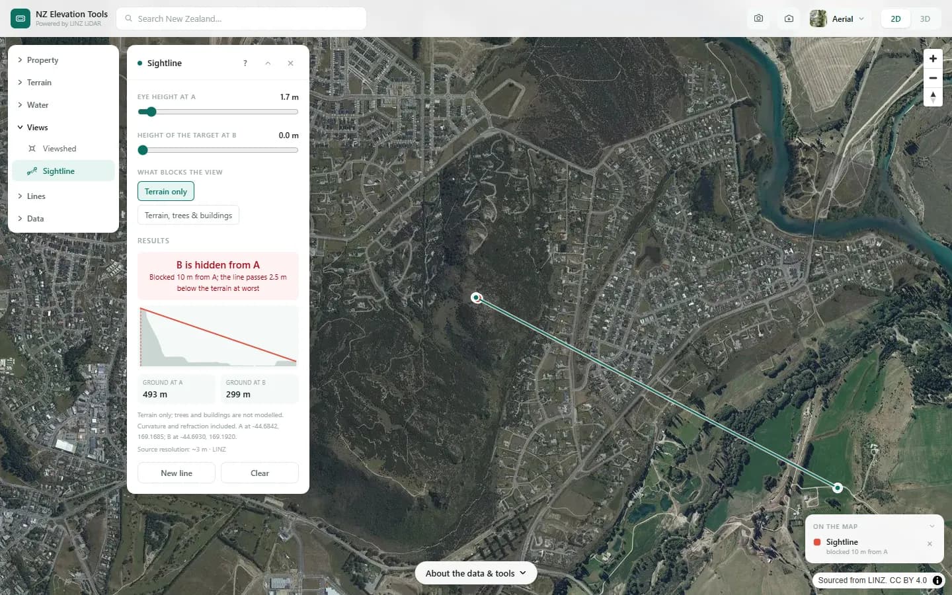952x595 pixels.
Task: Focus the Search New Zealand field
Action: point(241,19)
